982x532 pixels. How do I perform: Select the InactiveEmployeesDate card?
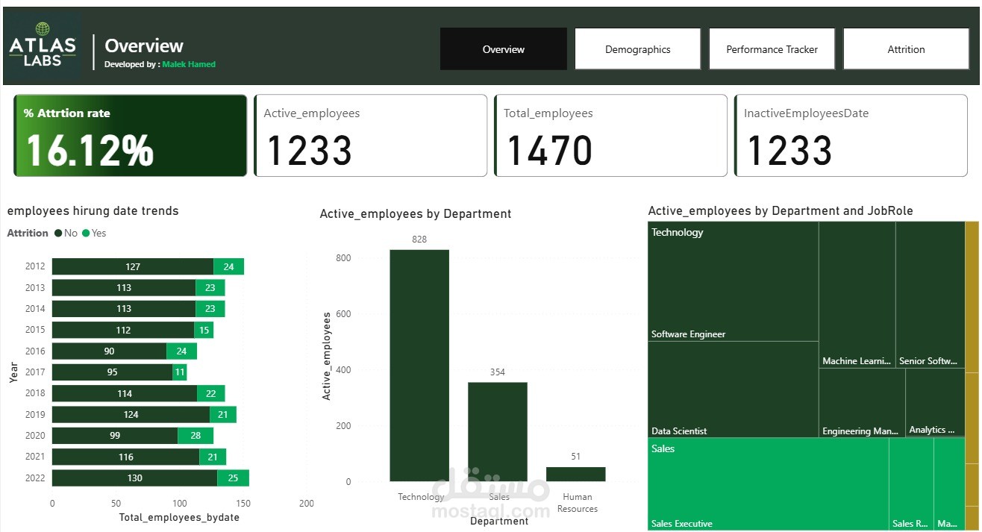850,135
